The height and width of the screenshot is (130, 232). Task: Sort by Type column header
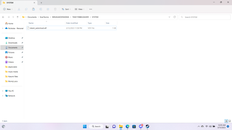click(x=90, y=23)
